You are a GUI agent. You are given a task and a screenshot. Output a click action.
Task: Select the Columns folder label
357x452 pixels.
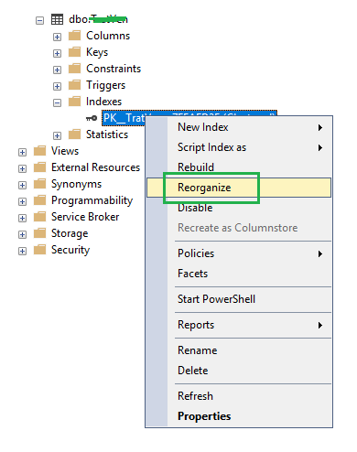coord(108,36)
